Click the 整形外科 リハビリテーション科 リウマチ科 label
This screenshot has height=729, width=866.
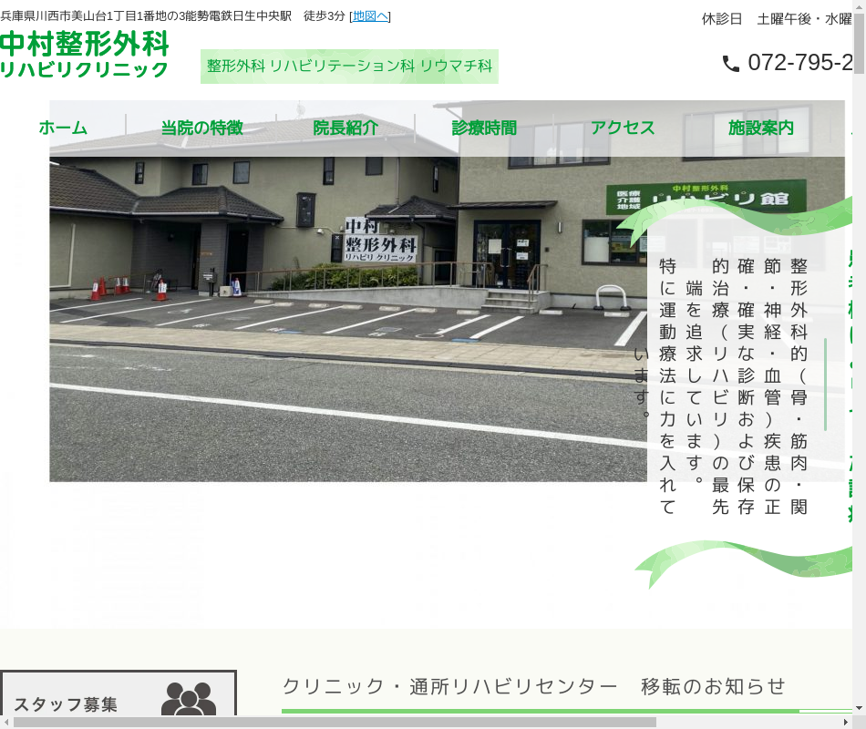349,67
